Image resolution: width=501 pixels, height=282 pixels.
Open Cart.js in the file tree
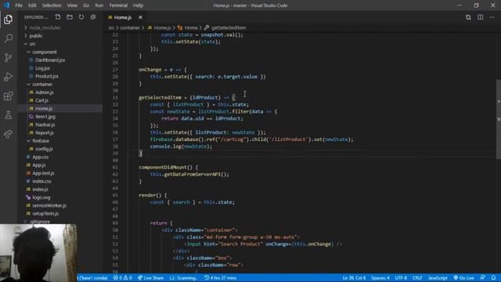pyautogui.click(x=41, y=100)
